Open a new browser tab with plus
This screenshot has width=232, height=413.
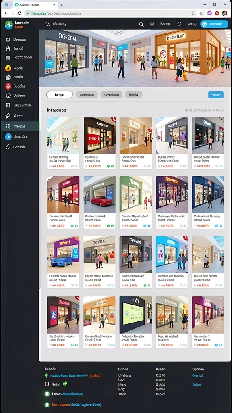tap(62, 5)
